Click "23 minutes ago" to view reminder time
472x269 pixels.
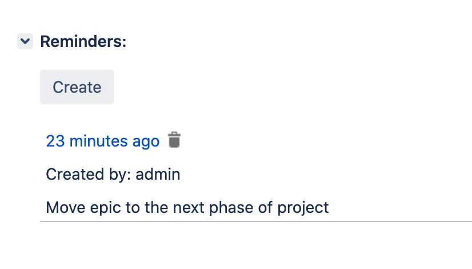(103, 141)
